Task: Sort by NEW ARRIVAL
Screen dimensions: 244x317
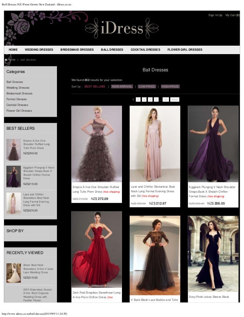Action: click(122, 86)
